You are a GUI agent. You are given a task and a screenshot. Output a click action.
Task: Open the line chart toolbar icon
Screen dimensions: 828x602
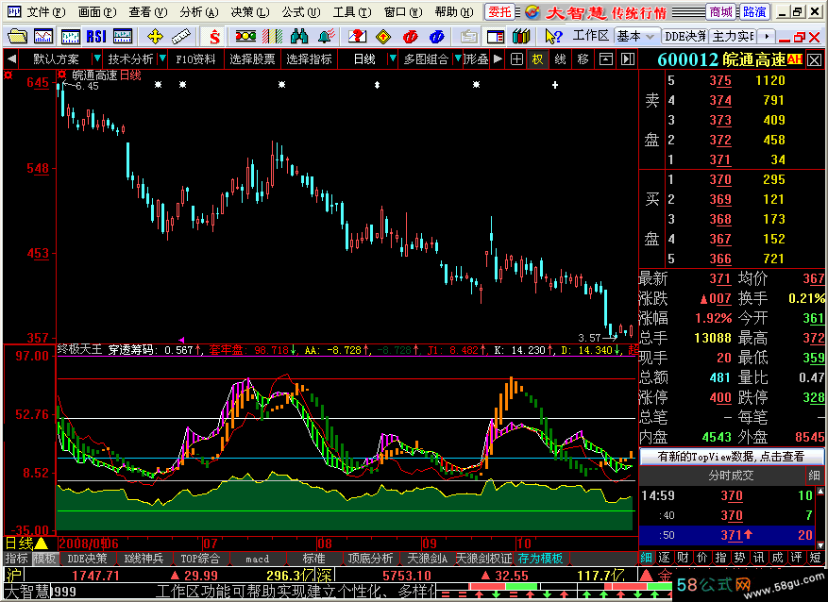tap(43, 37)
